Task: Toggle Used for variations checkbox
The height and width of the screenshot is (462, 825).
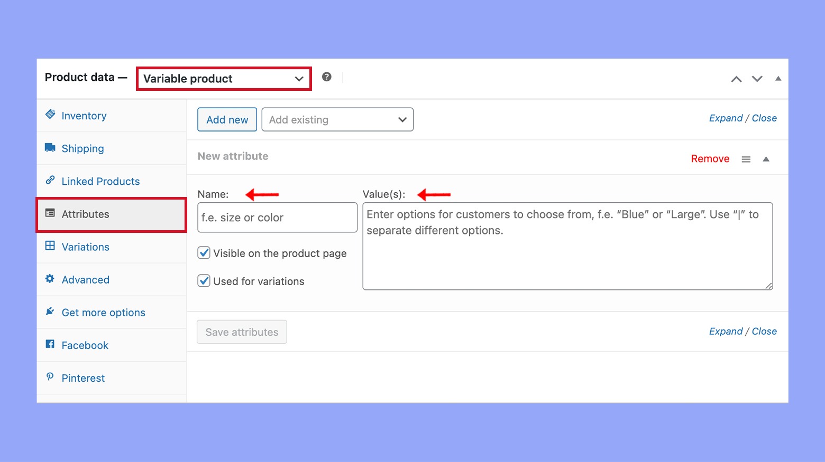Action: pos(204,280)
